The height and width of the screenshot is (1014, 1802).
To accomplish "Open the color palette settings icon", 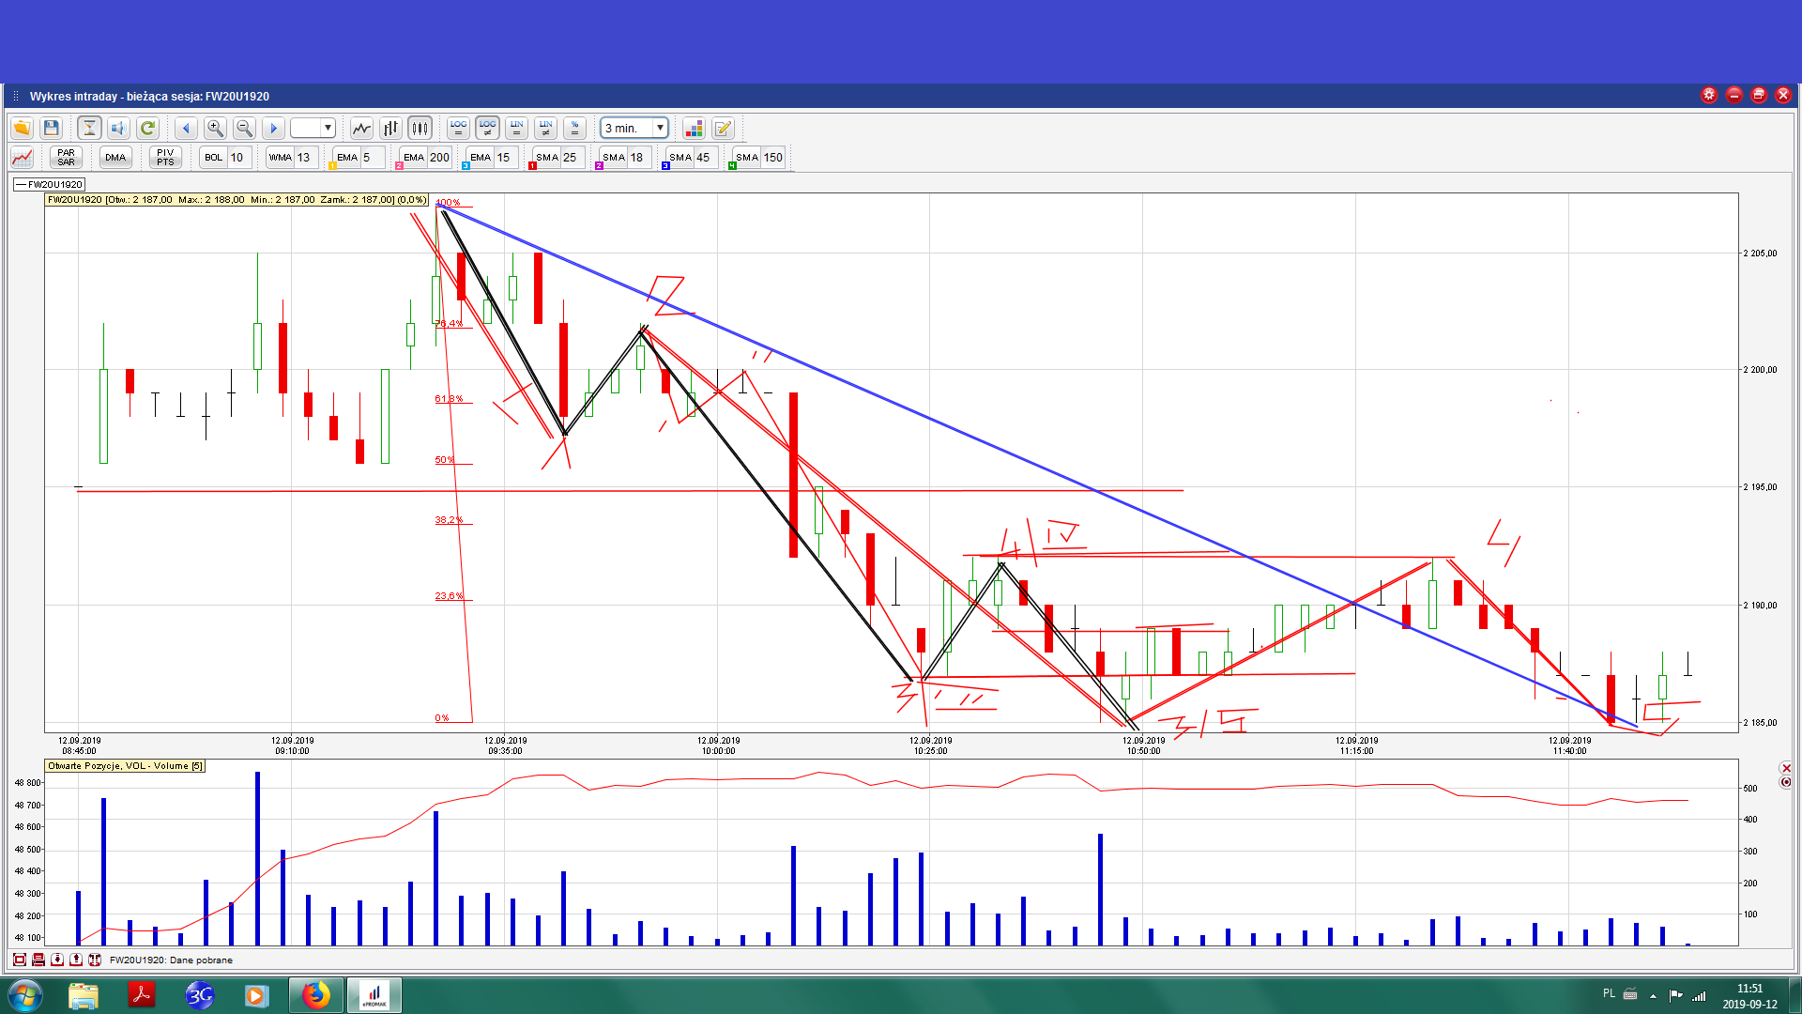I will (694, 128).
